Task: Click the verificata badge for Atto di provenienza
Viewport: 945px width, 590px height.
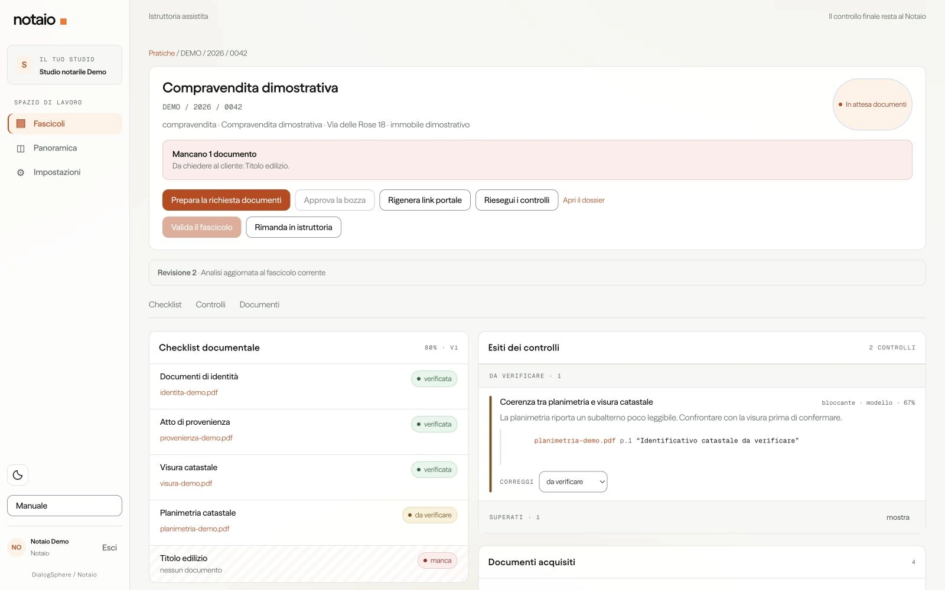Action: point(434,424)
